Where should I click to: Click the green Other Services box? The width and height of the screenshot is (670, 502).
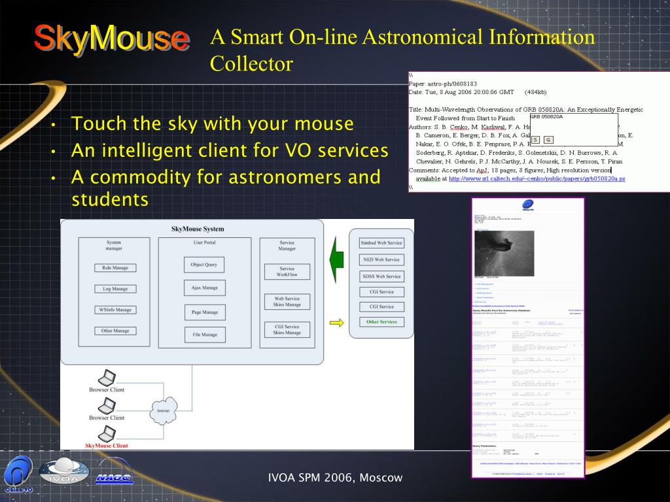click(381, 322)
